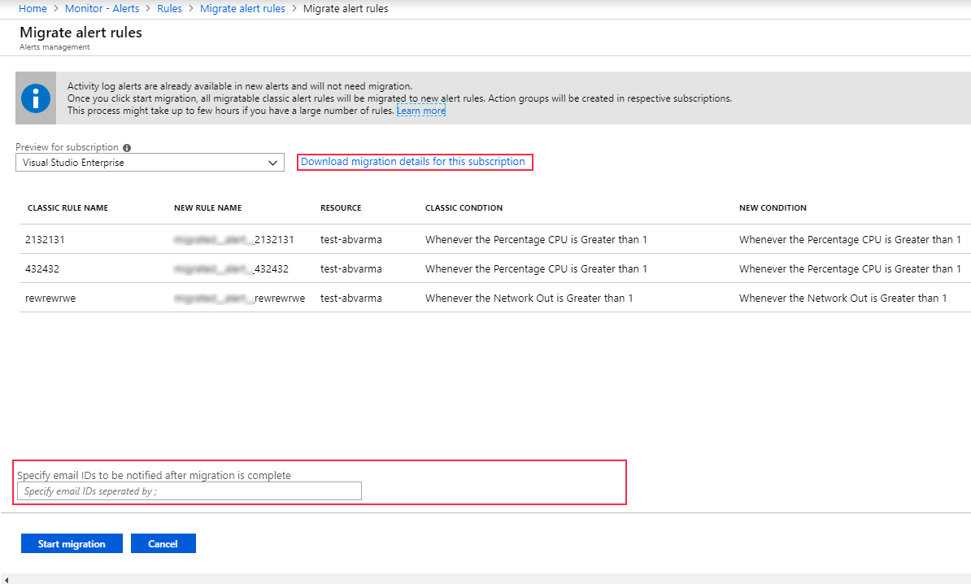Image resolution: width=971 pixels, height=584 pixels.
Task: Go to "Rules" via the breadcrumb trail
Action: point(169,8)
